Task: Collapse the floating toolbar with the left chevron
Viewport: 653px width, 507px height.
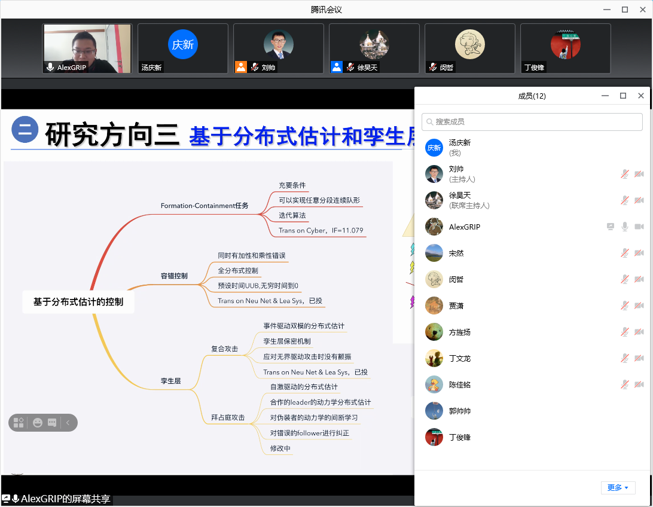Action: pyautogui.click(x=68, y=423)
